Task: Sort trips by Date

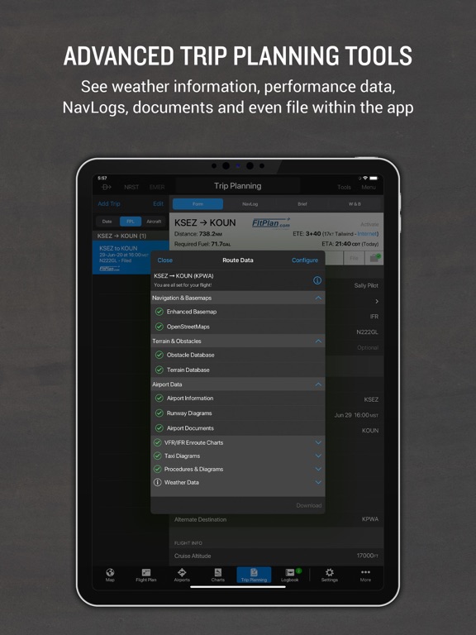Action: click(x=107, y=222)
